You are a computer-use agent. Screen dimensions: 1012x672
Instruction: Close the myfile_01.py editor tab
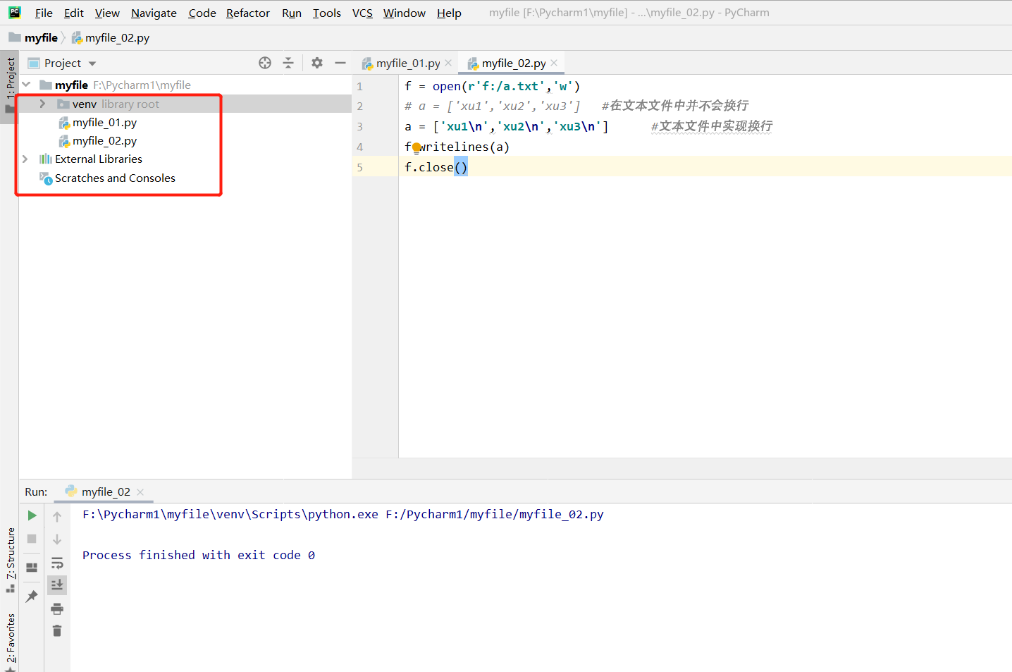pos(448,63)
